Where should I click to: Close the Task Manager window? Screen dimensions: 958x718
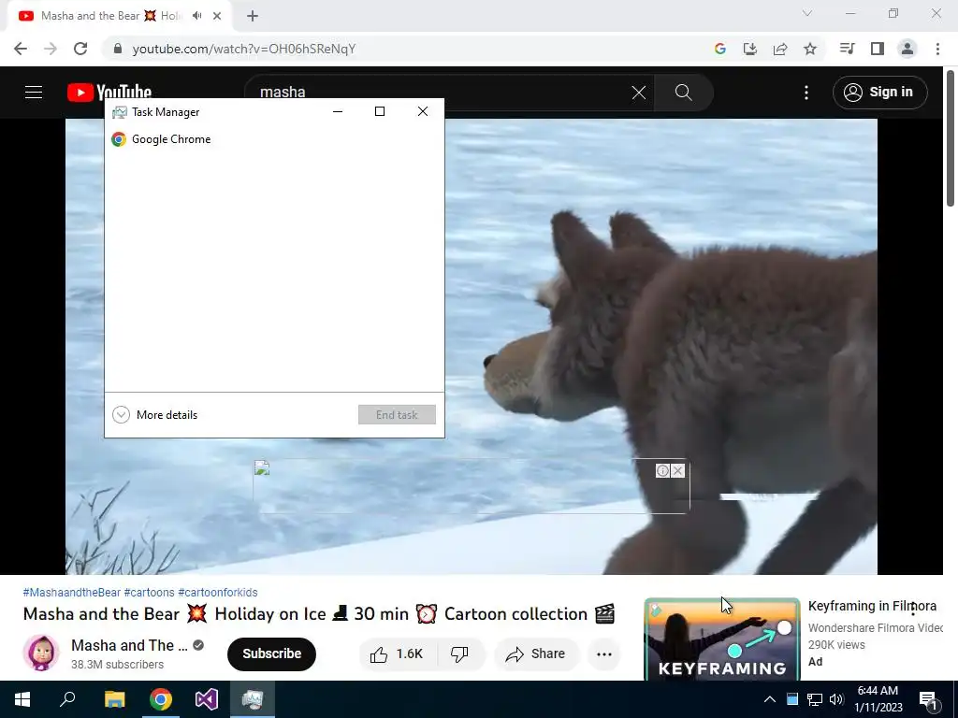point(423,112)
